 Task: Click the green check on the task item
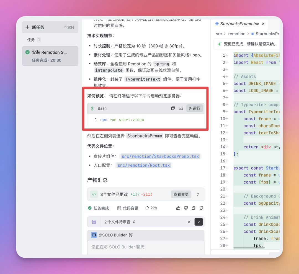[x=27, y=52]
